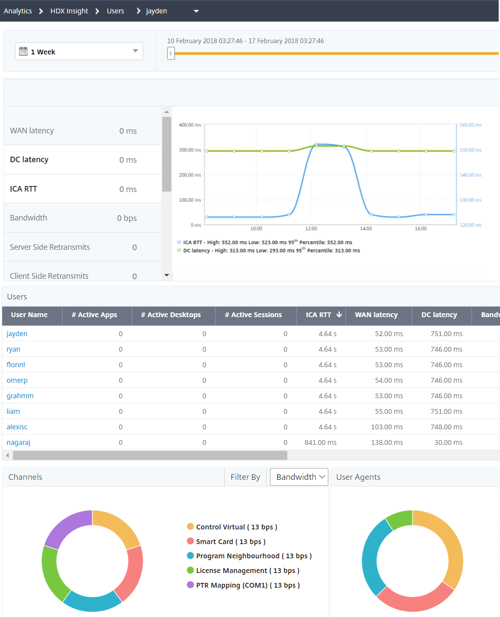500x617 pixels.
Task: Open user nagaraj
Action: [x=18, y=442]
